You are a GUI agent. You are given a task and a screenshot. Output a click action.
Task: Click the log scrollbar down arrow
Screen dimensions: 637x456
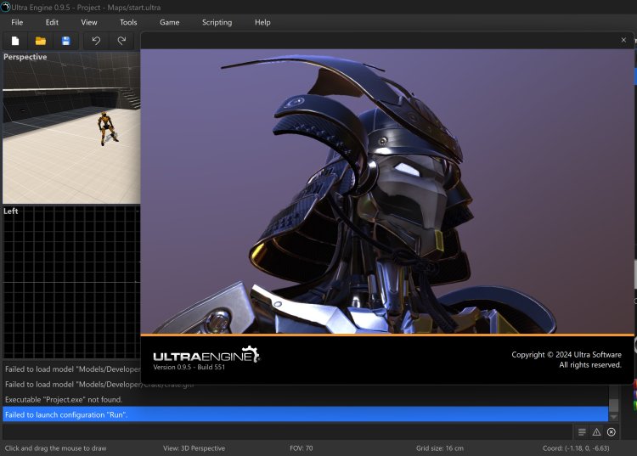(x=614, y=417)
